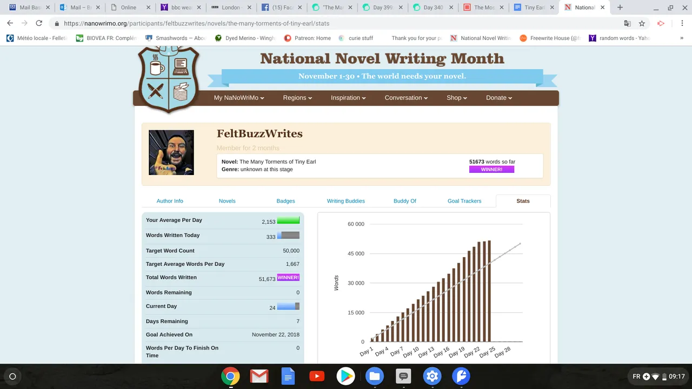Viewport: 692px width, 389px height.
Task: Select the Stats tab
Action: click(523, 201)
